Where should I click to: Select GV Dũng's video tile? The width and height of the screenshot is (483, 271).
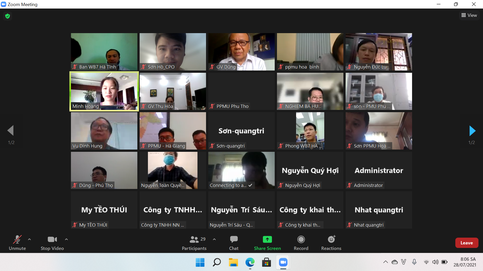[x=242, y=52]
